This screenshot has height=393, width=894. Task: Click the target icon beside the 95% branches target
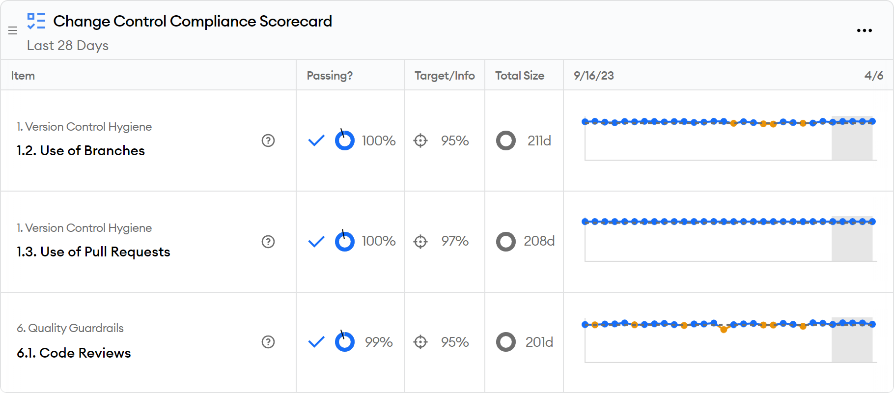click(420, 141)
